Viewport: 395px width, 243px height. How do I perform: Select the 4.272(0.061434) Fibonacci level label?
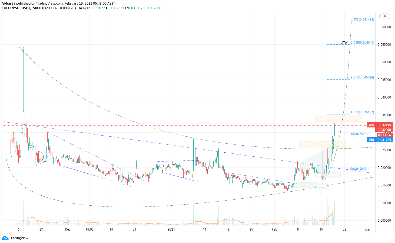click(x=362, y=20)
